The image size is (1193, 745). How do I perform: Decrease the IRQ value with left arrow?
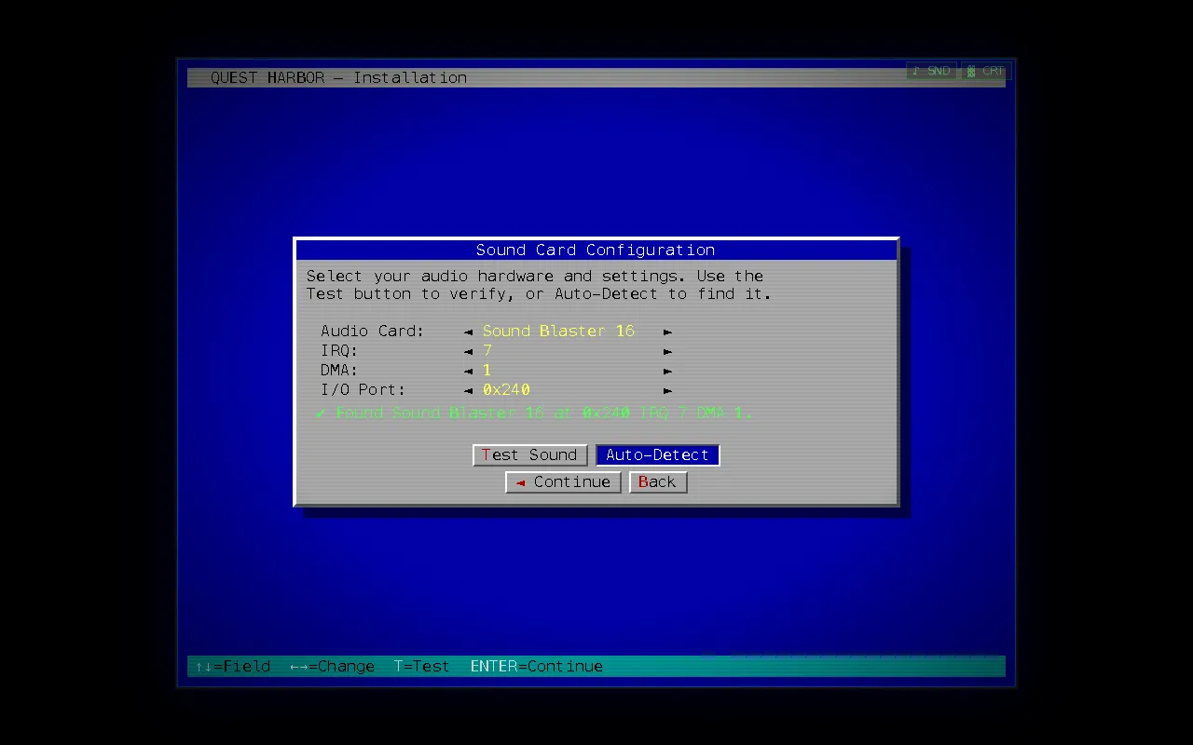pyautogui.click(x=468, y=351)
